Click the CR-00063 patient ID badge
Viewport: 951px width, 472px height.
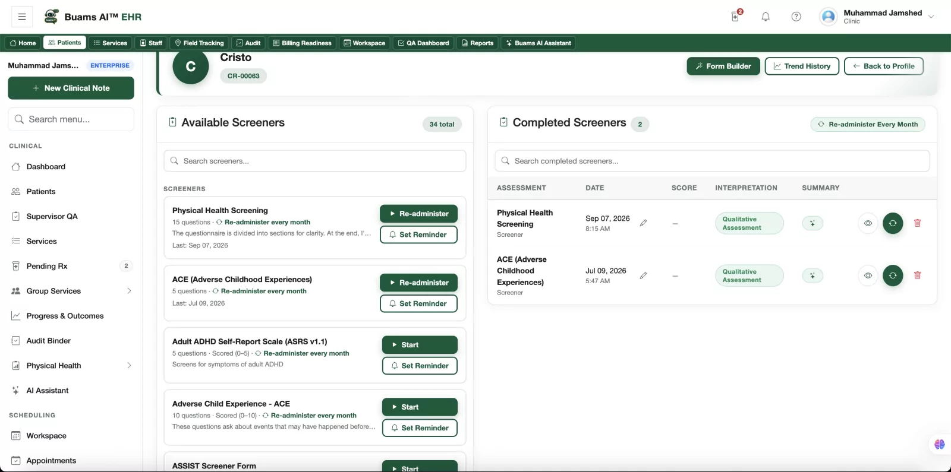click(244, 76)
